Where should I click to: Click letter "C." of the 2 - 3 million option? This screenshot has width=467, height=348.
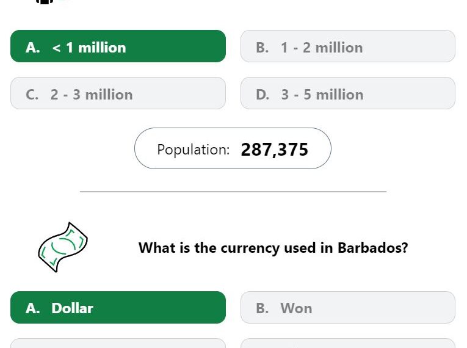click(x=32, y=95)
